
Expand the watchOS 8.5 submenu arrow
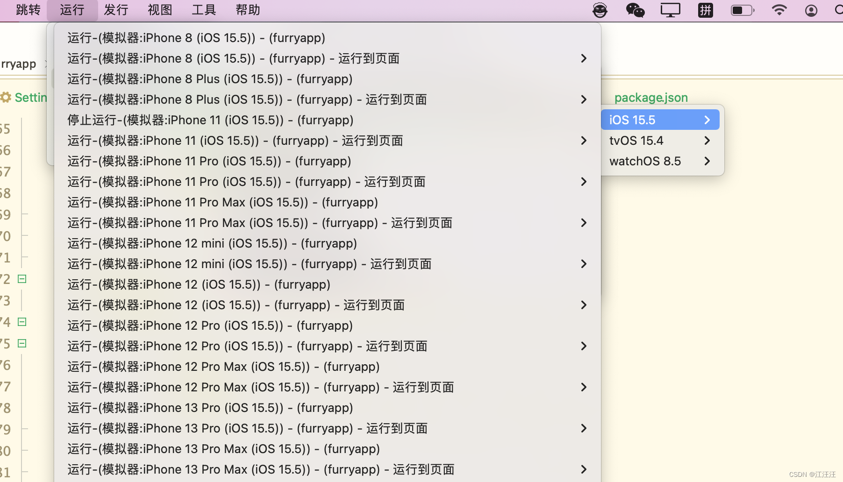707,161
